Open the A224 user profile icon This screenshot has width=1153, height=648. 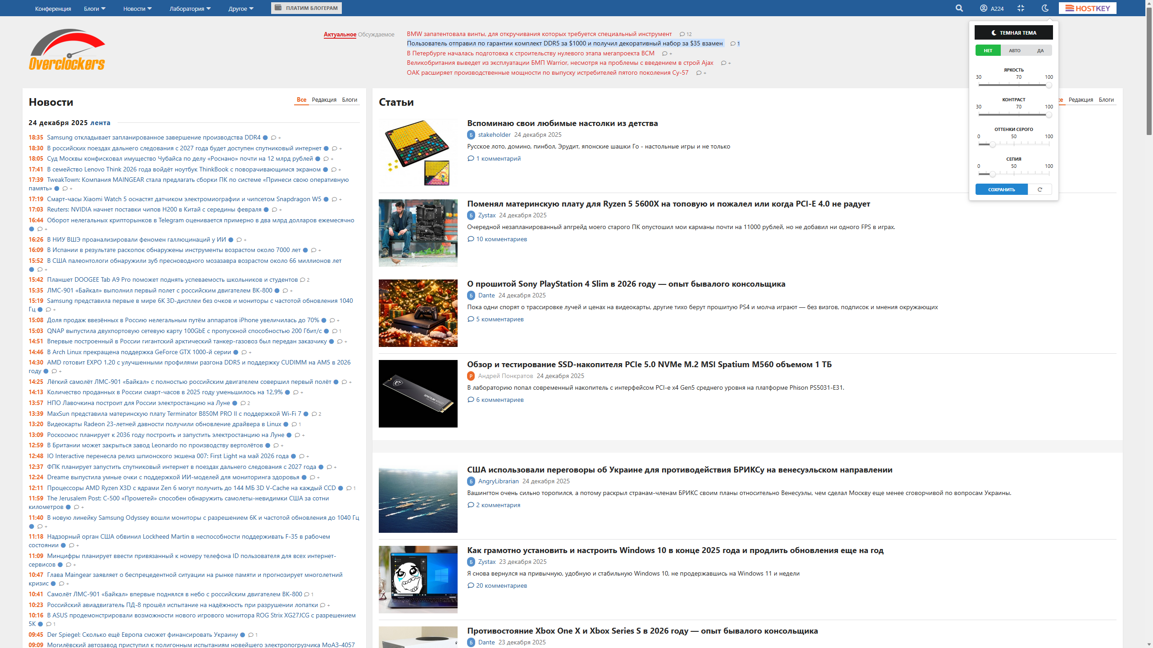pos(984,8)
